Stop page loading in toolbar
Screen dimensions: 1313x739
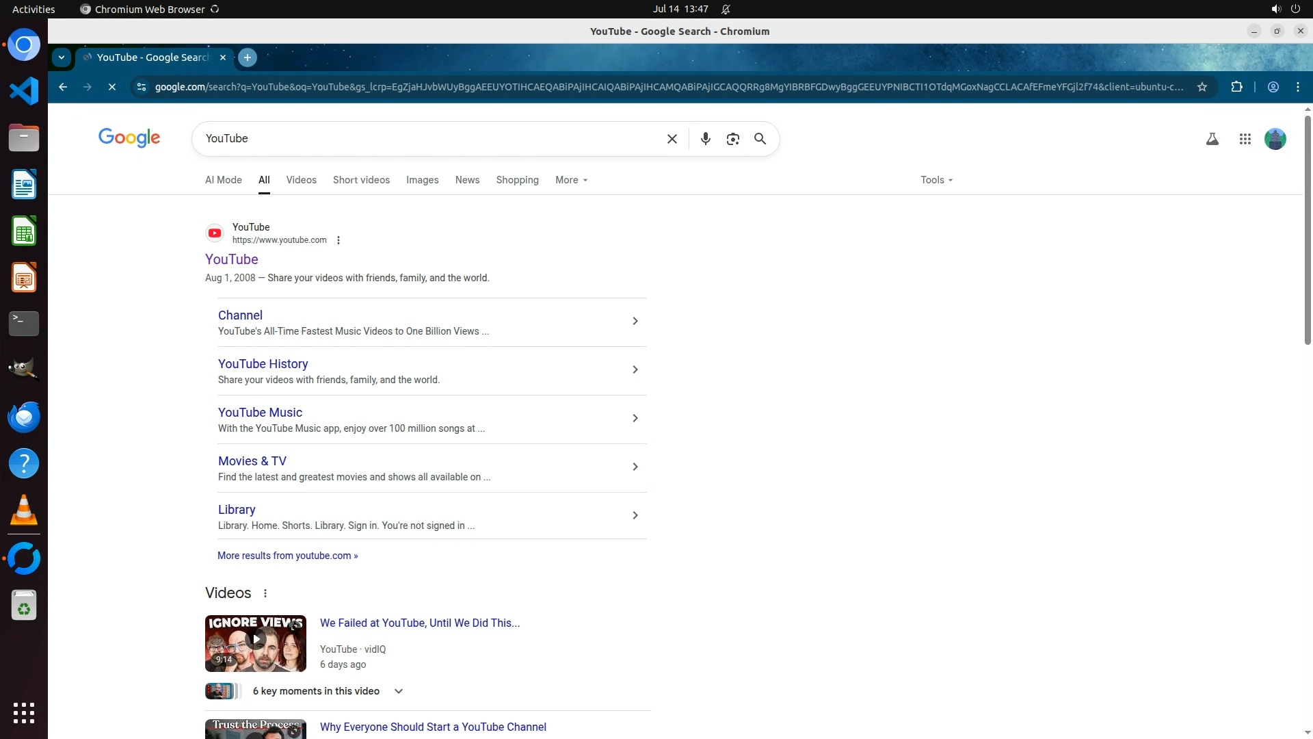112,87
